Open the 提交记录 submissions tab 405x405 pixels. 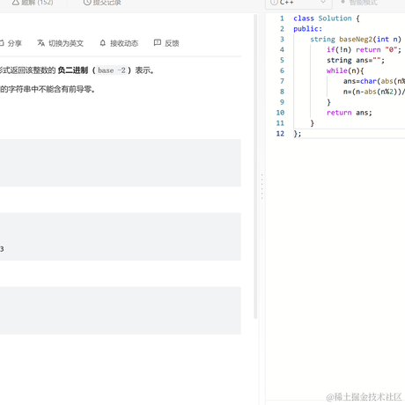click(x=102, y=3)
